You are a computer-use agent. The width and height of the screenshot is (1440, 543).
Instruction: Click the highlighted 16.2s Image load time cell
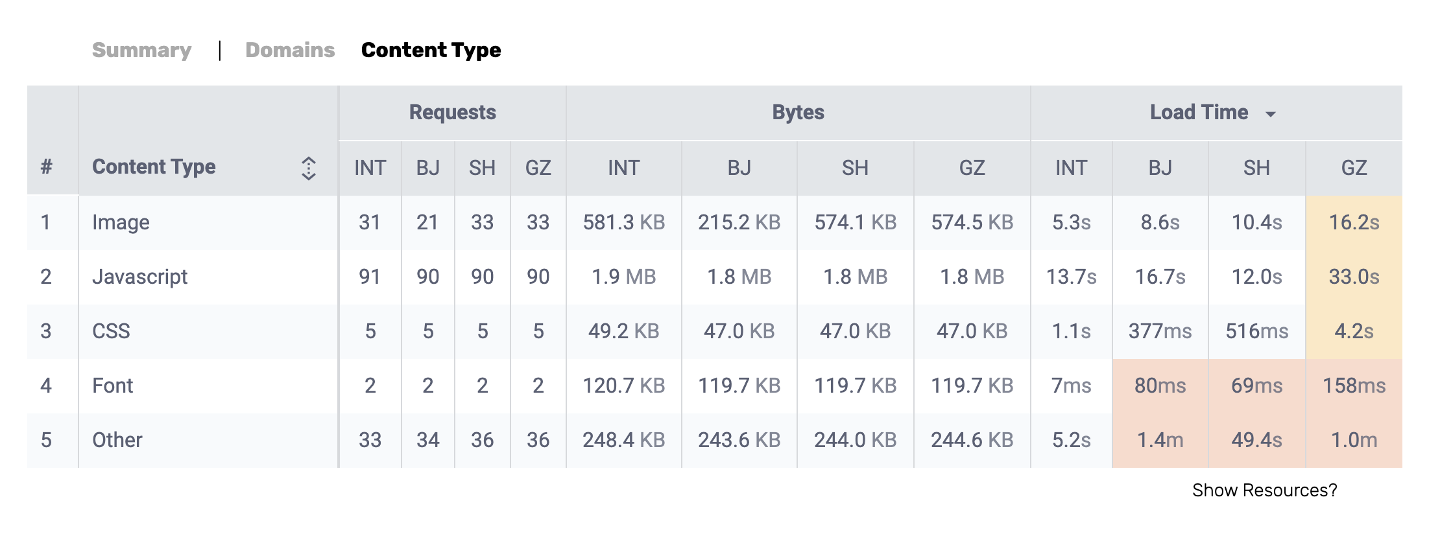tap(1354, 222)
